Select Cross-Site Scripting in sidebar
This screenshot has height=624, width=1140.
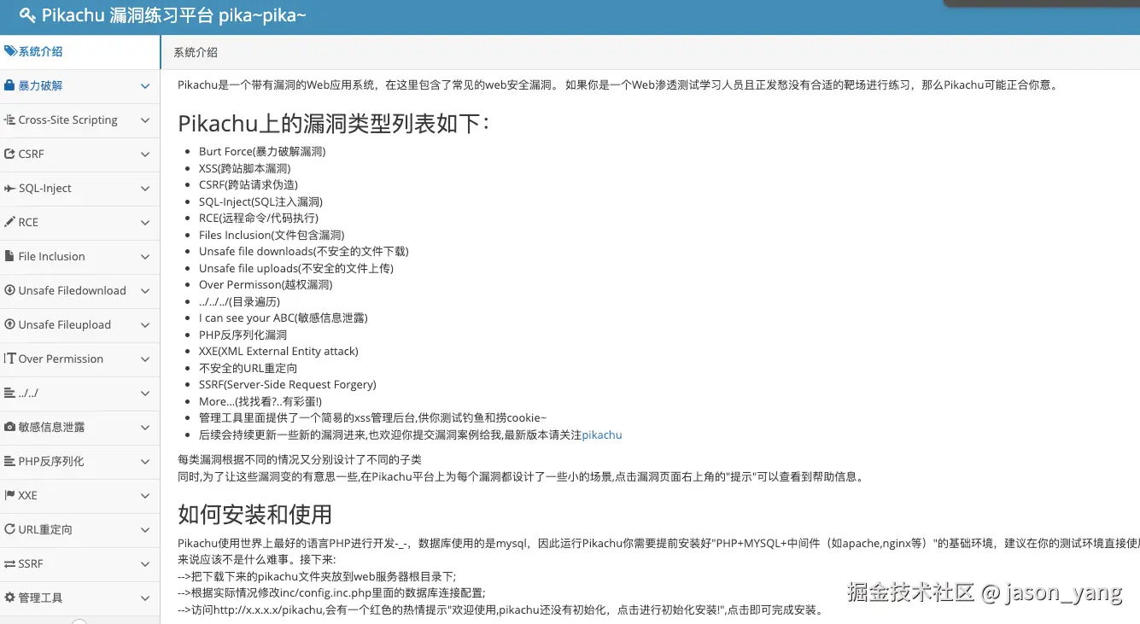[79, 120]
